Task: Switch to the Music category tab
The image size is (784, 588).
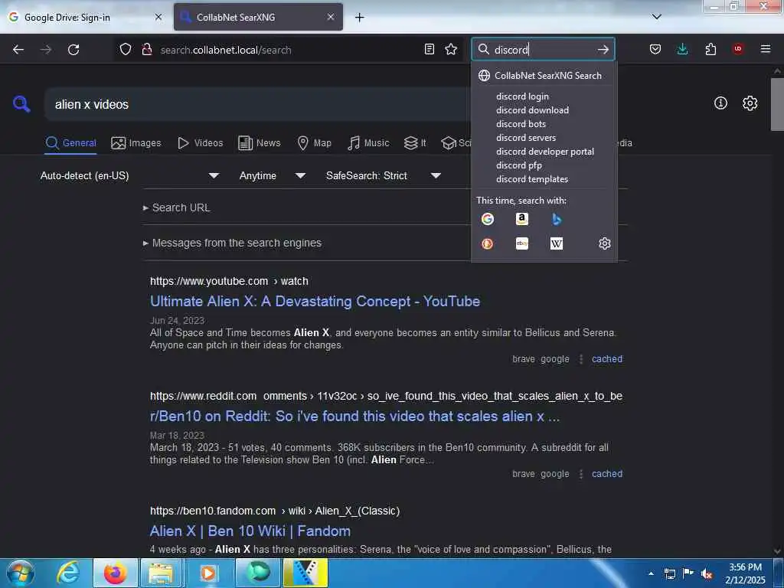Action: click(368, 143)
